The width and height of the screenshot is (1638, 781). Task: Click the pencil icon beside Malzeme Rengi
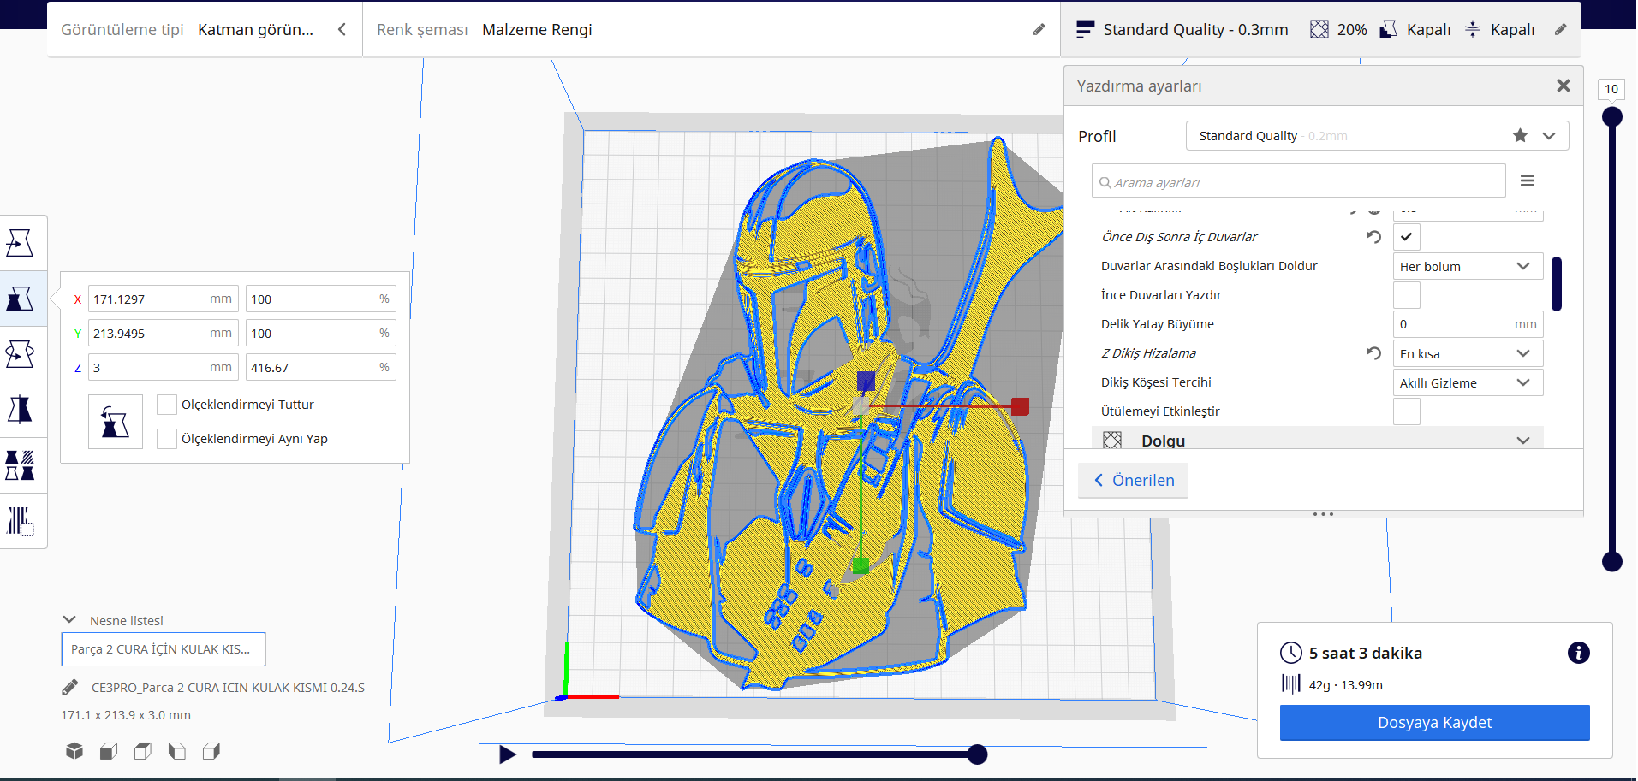1039,30
